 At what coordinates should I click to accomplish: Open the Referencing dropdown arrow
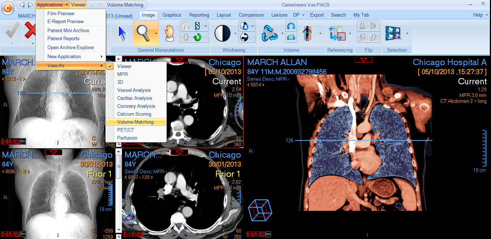350,34
